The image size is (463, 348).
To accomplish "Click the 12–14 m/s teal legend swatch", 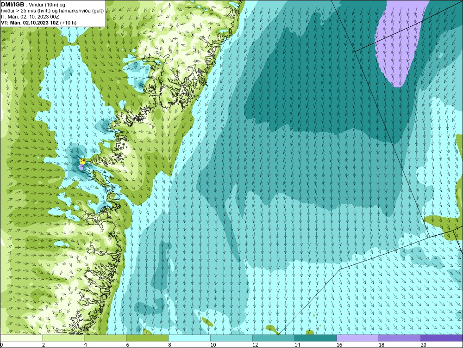I will click(x=274, y=338).
